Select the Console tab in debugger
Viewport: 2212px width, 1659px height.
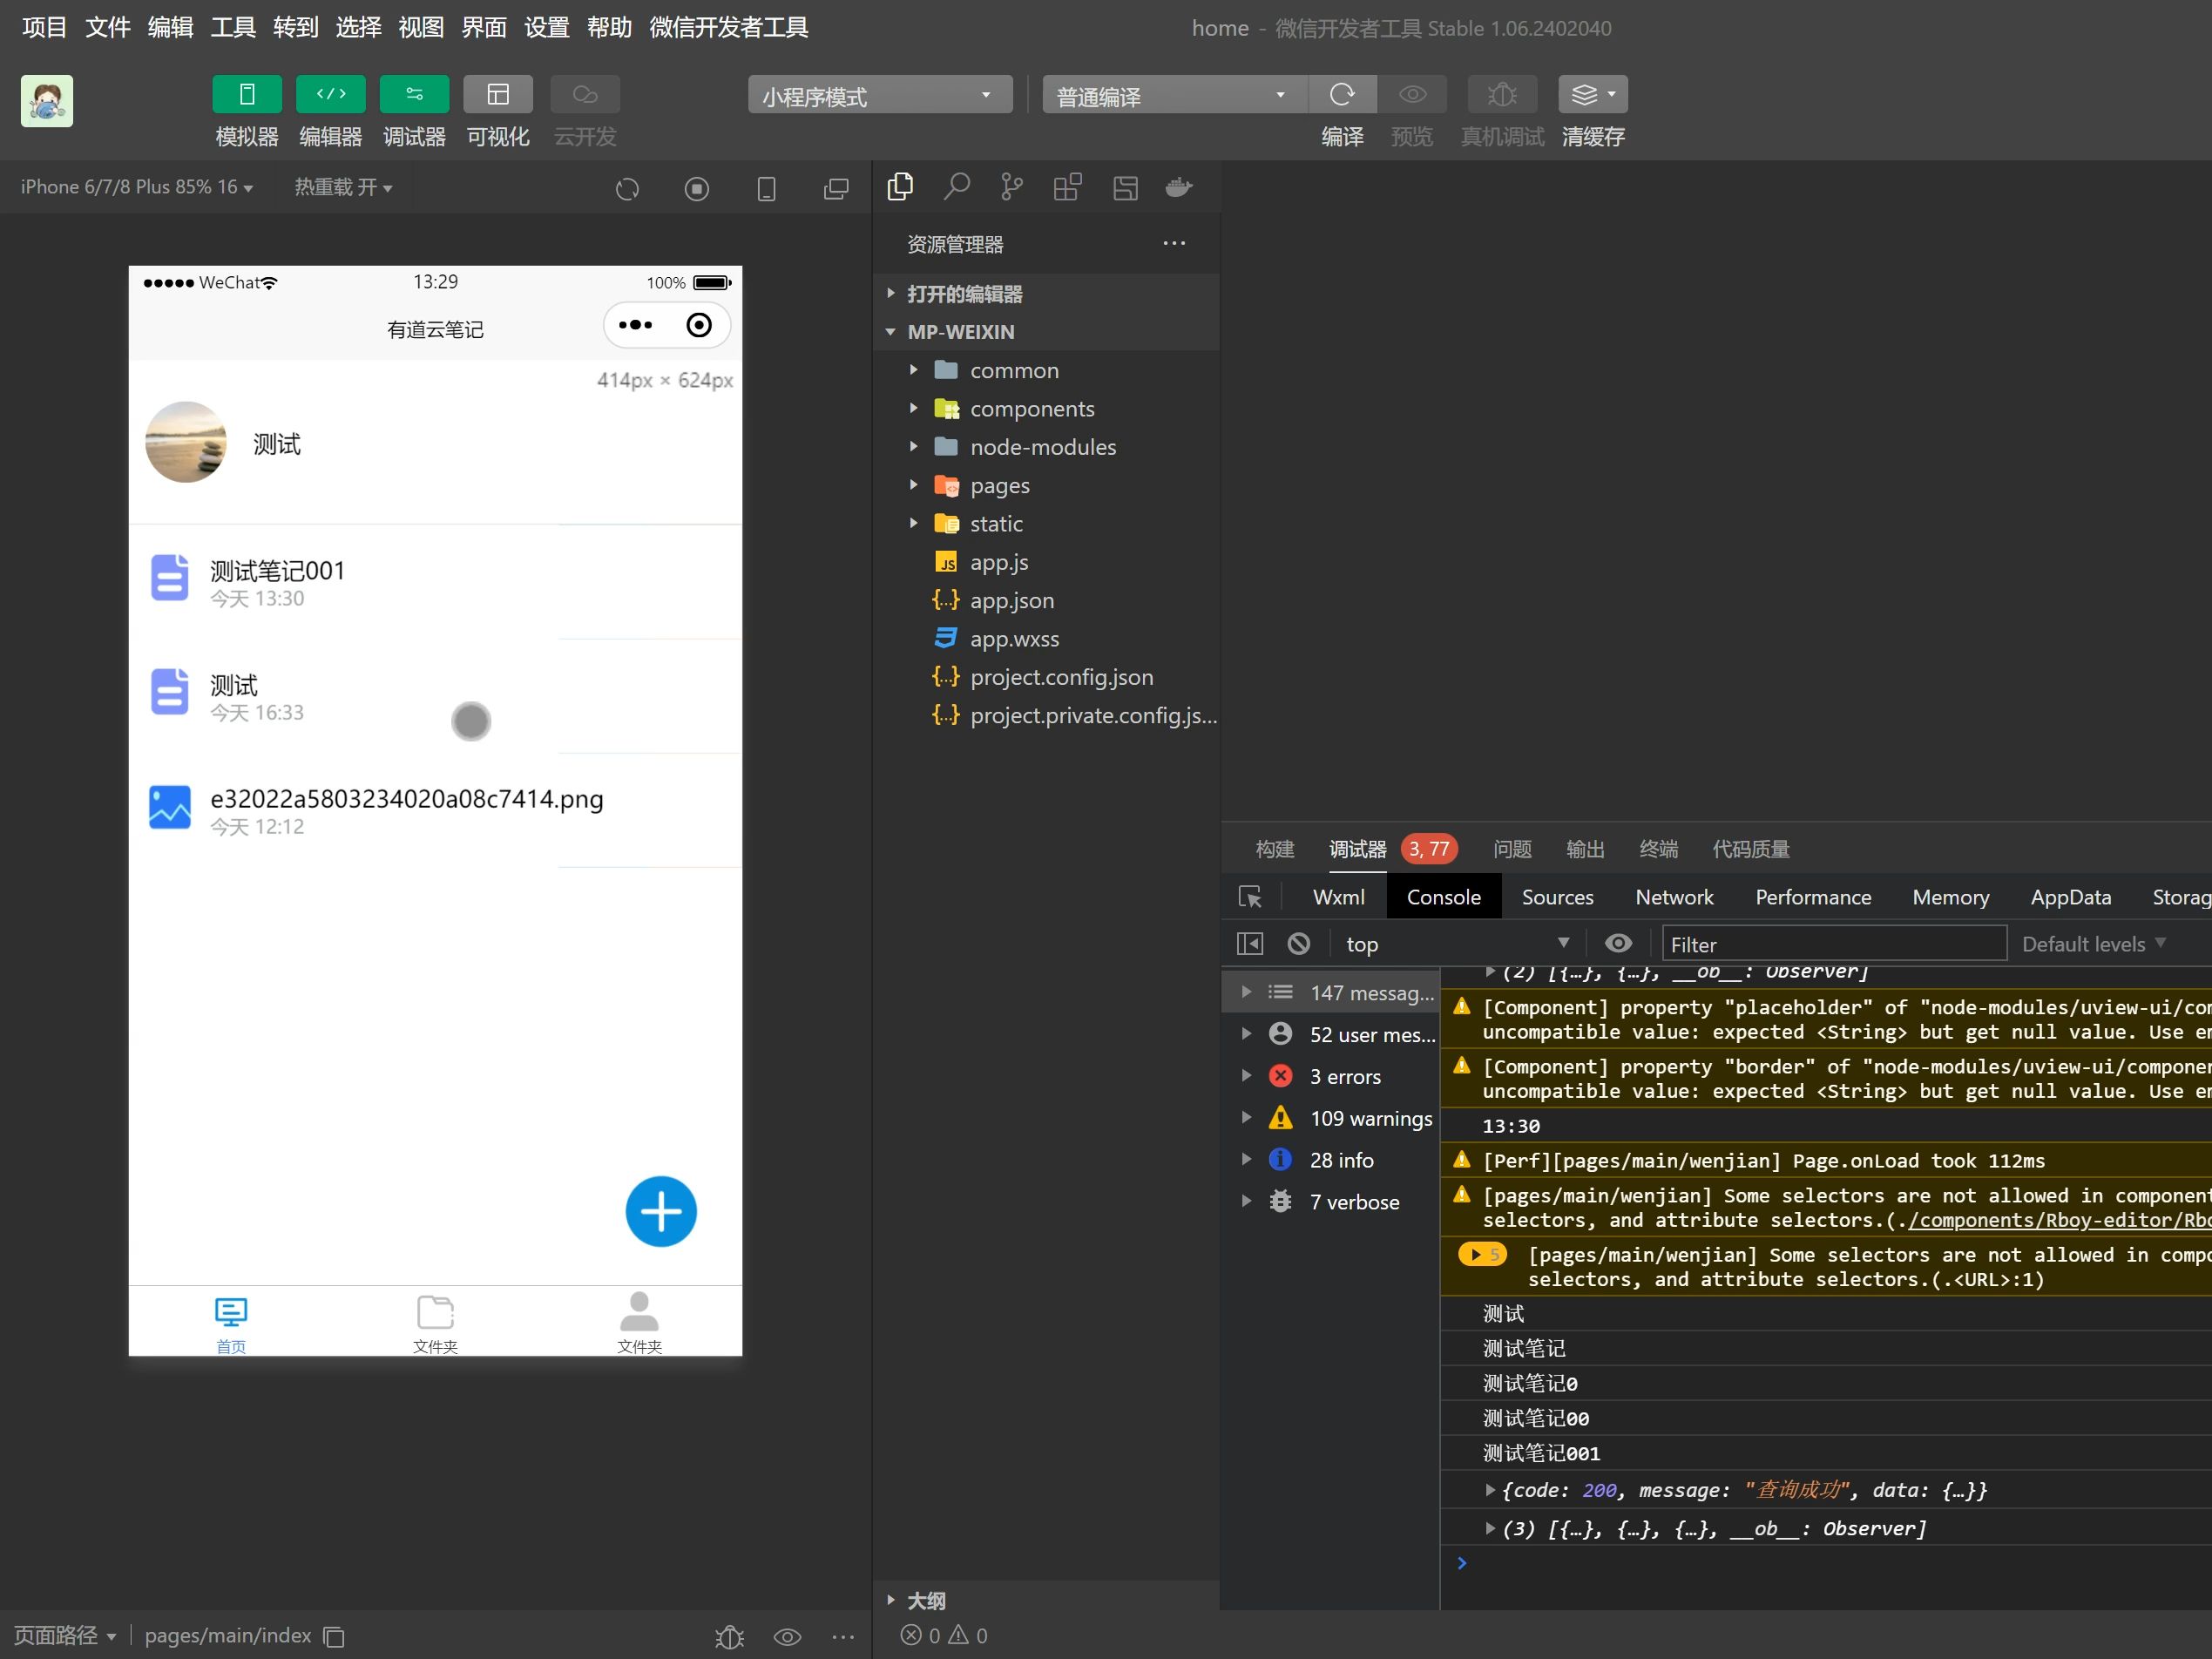[x=1442, y=894]
